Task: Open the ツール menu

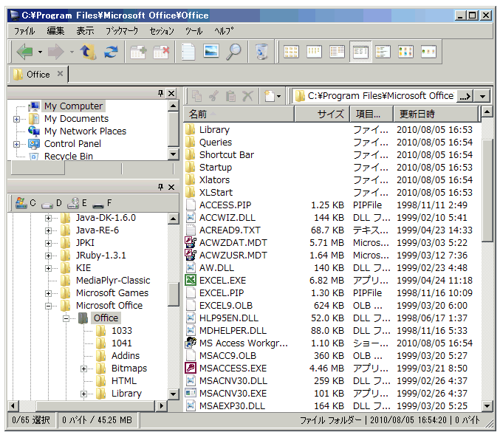Action: click(194, 31)
